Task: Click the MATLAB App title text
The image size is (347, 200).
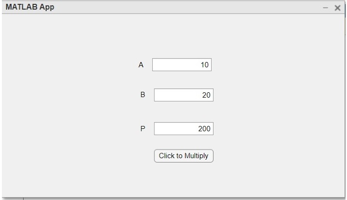Action: click(x=30, y=7)
